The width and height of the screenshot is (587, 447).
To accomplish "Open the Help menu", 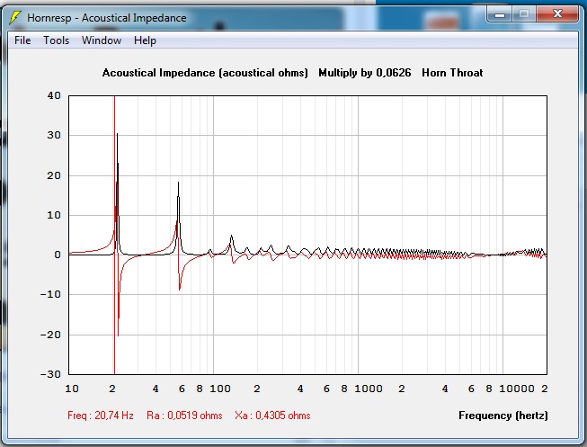I will pos(145,40).
